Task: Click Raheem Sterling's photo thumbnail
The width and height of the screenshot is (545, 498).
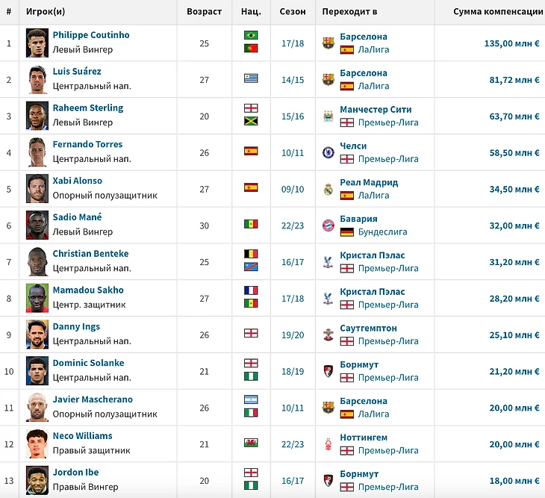Action: point(37,116)
